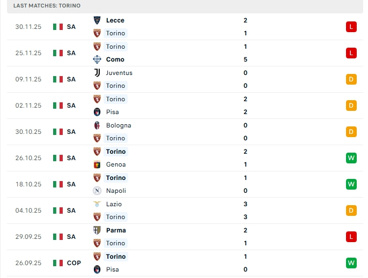This screenshot has height=278, width=368.
Task: Click the Bologna club crest icon
Action: 97,125
